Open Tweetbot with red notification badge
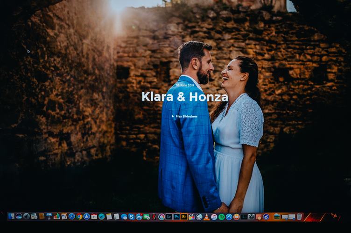This screenshot has width=351, height=233. 139,217
